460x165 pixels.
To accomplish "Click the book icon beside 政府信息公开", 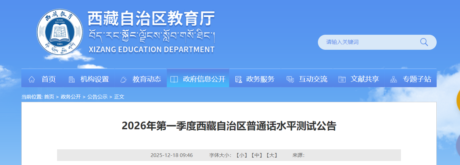I will (x=174, y=79).
